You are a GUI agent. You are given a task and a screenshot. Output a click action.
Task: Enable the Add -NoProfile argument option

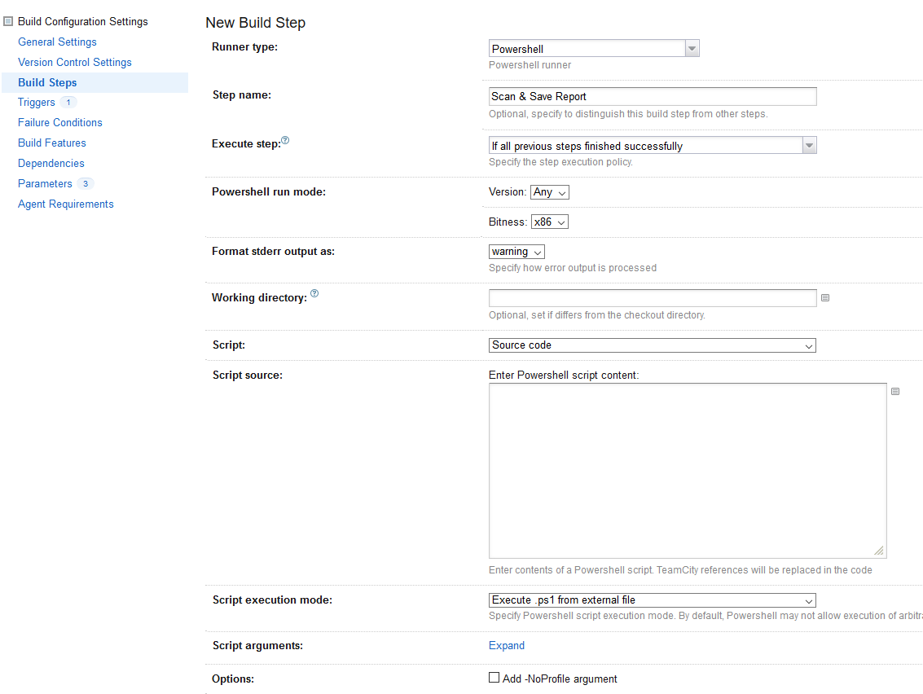tap(494, 677)
